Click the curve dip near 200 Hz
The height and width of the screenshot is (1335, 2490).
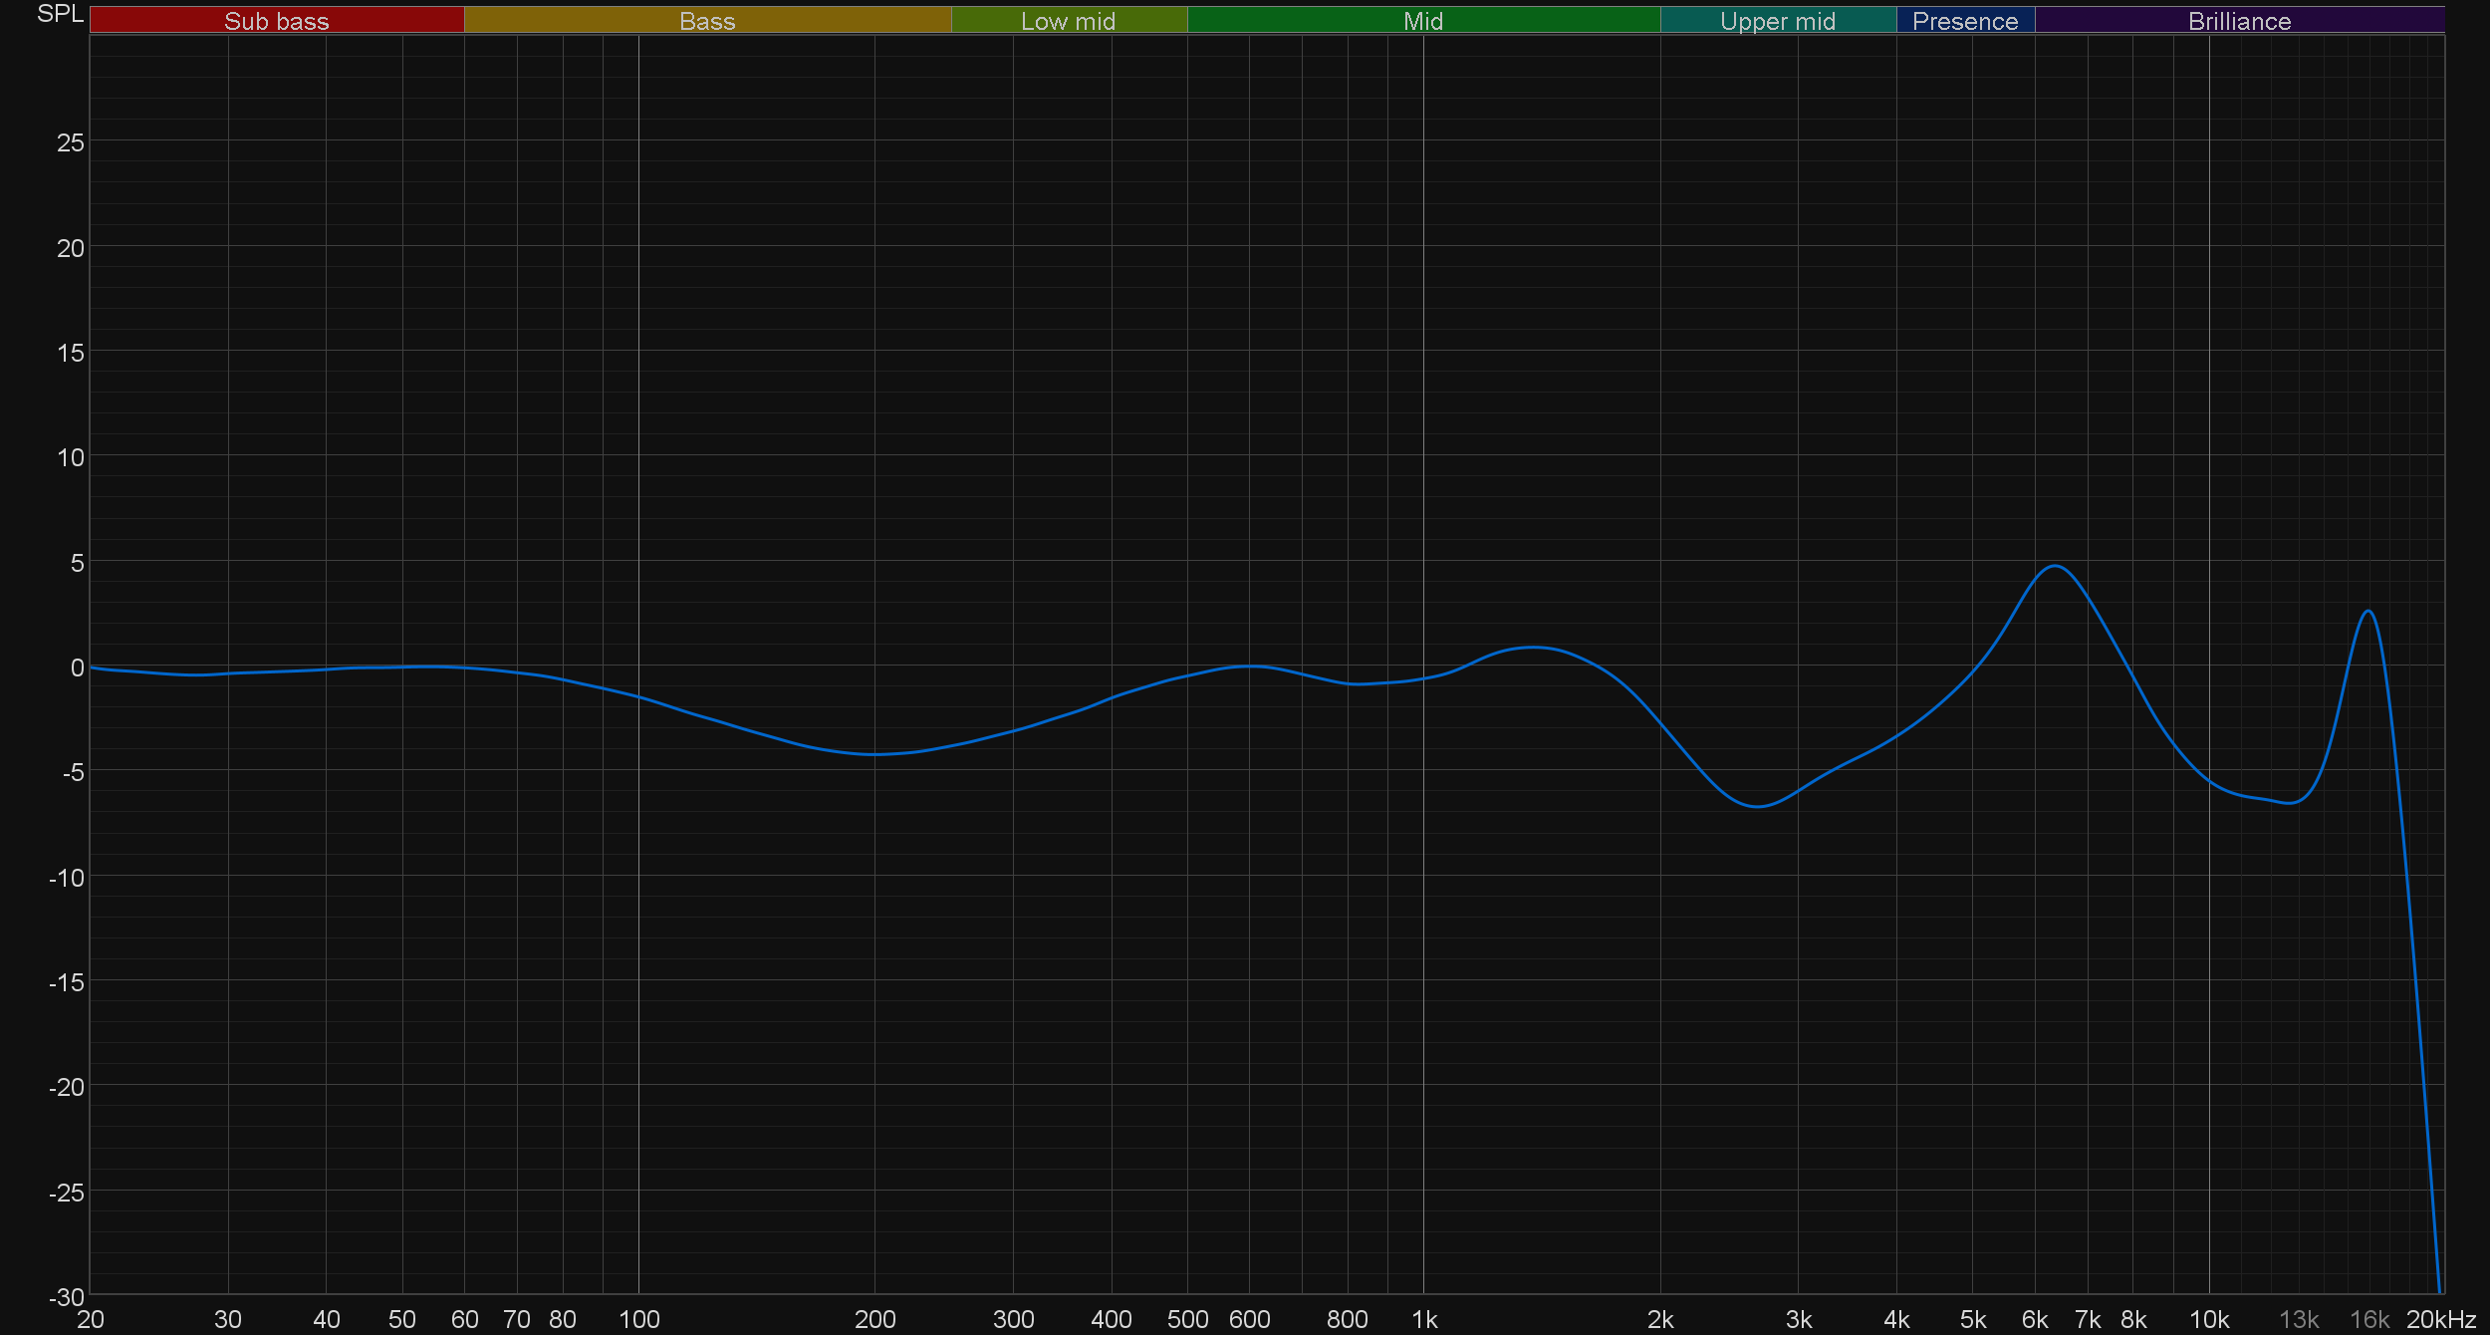(x=874, y=754)
